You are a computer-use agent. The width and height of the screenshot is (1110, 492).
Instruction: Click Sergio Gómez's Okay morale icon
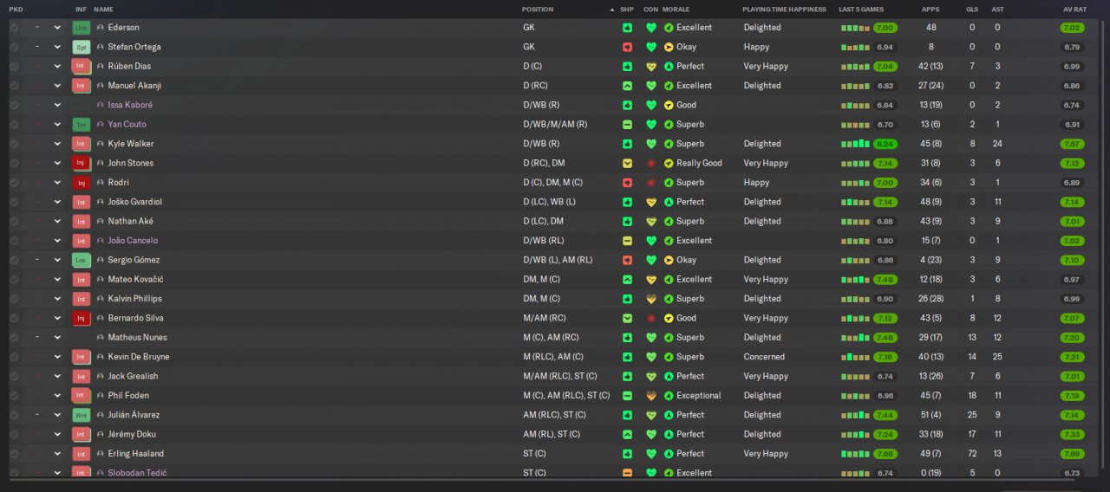pos(669,260)
